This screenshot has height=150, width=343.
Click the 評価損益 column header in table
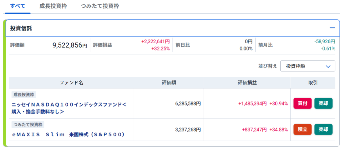pyautogui.click(x=247, y=83)
